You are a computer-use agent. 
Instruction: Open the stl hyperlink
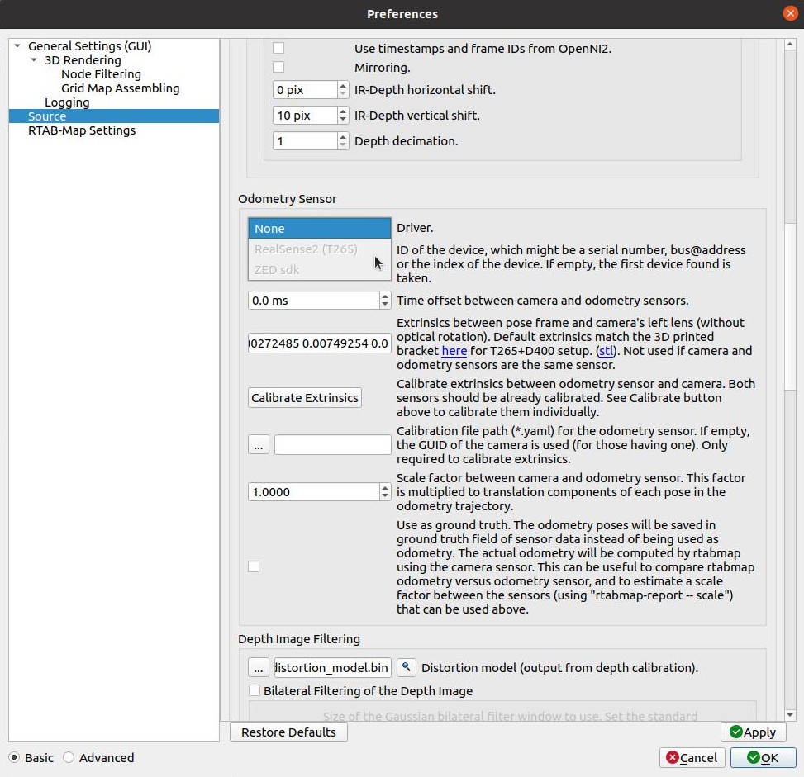(x=606, y=351)
